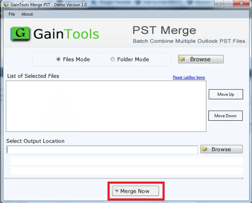Viewport: 252px width, 203px height.
Task: Click inside the List of Selected Files box
Action: coord(106,106)
